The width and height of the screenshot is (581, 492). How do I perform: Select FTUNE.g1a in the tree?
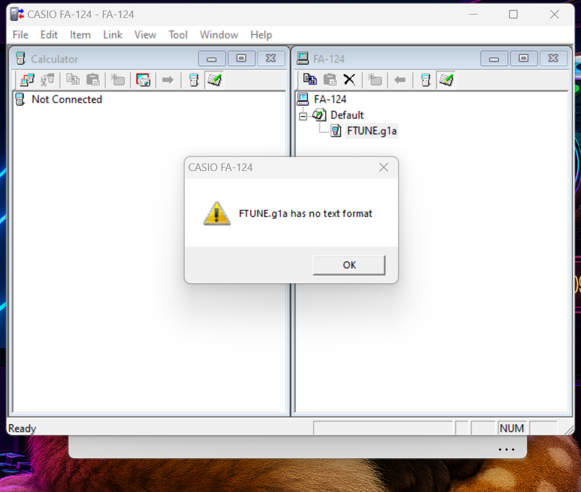click(x=371, y=131)
